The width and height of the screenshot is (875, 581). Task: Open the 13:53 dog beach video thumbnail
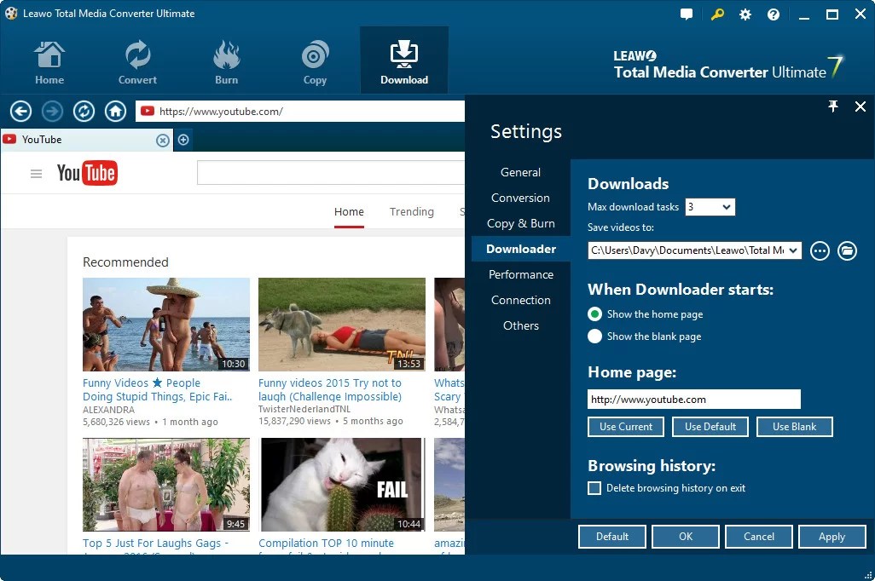click(341, 325)
